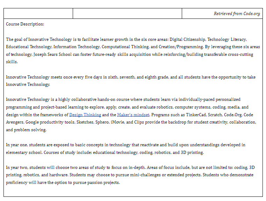Click the "Course Description:" heading
The image size is (266, 201).
(25, 24)
